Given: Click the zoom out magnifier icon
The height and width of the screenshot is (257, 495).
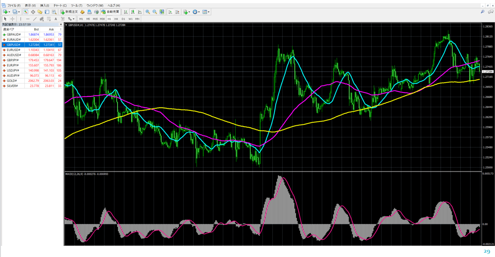Looking at the screenshot, I should click(155, 12).
